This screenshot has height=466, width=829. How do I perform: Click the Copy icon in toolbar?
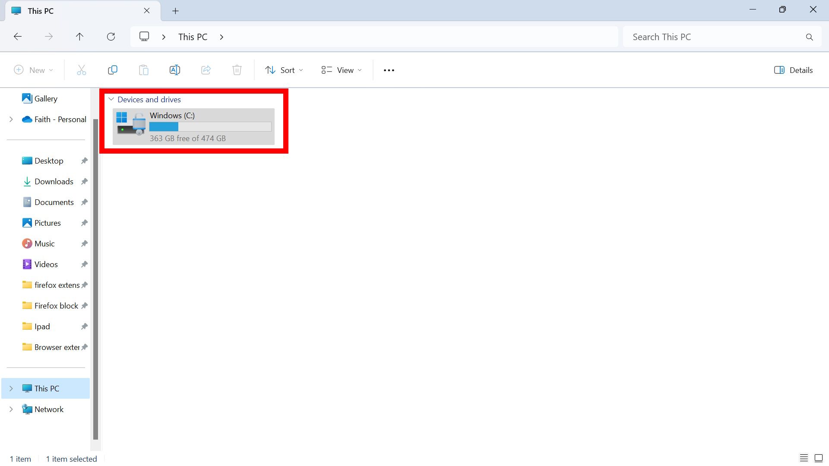click(112, 69)
